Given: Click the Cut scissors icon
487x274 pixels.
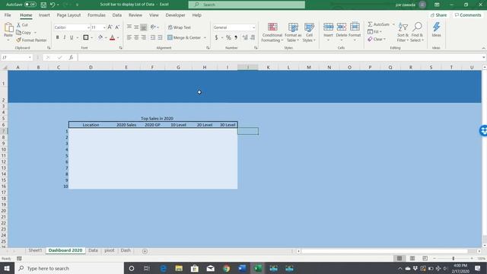Looking at the screenshot, I should [18, 25].
